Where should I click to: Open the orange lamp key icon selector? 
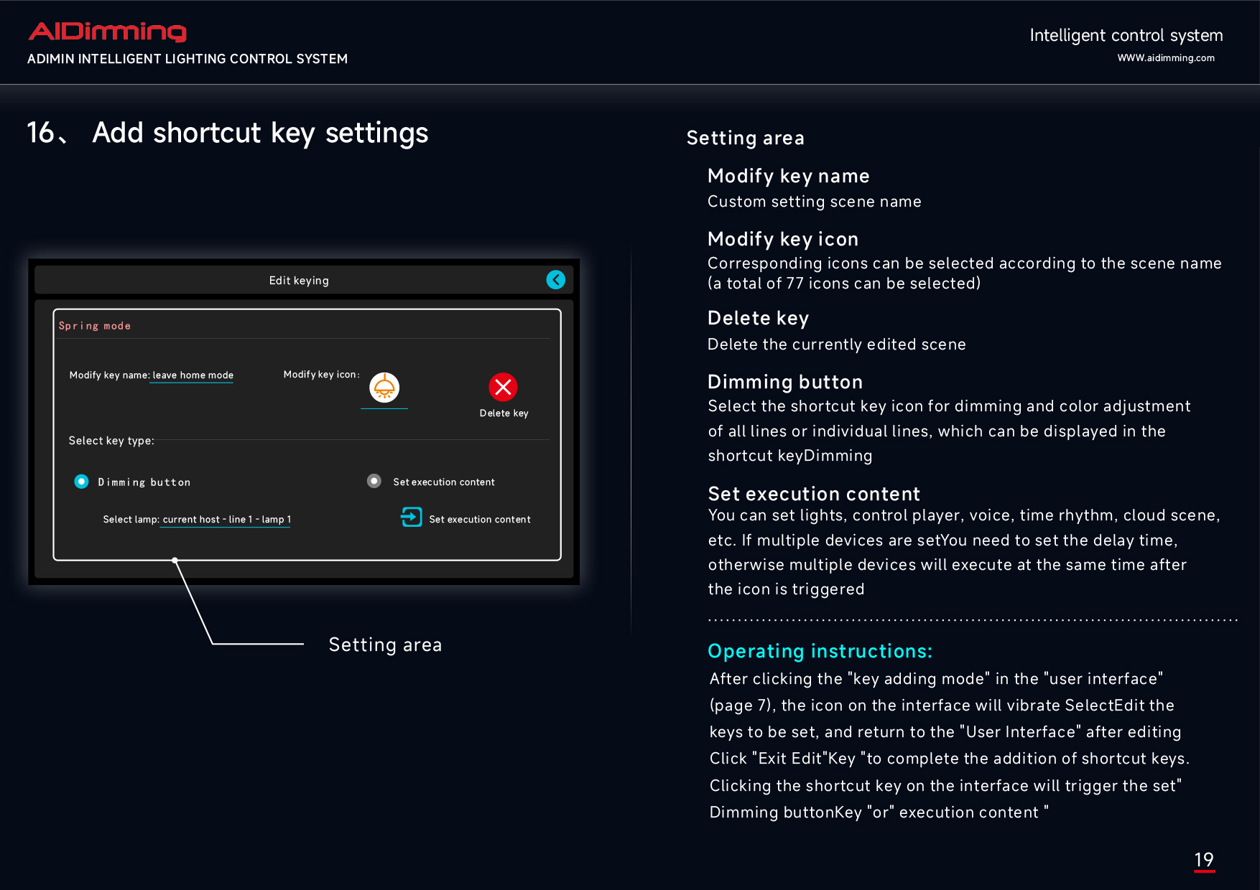(384, 388)
